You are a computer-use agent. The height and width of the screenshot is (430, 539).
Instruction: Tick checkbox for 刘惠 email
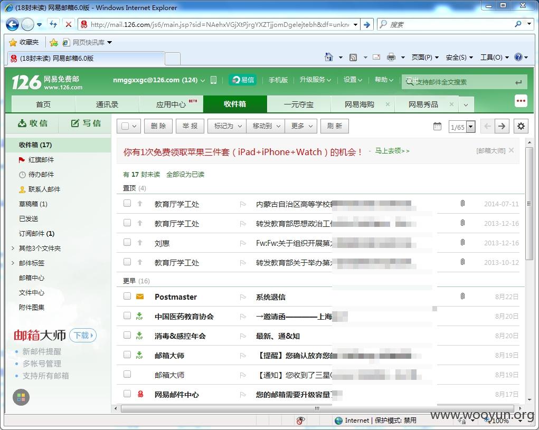click(x=127, y=242)
